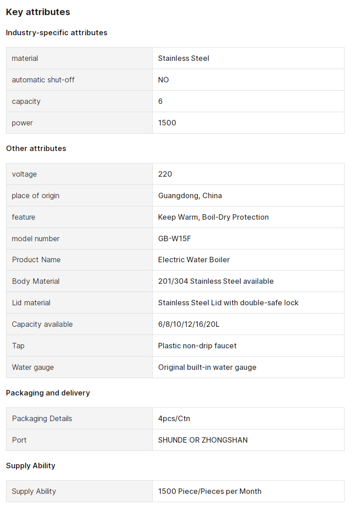Click Plastic non-drip faucet value
Viewport: 361px width, 509px height.
(197, 346)
